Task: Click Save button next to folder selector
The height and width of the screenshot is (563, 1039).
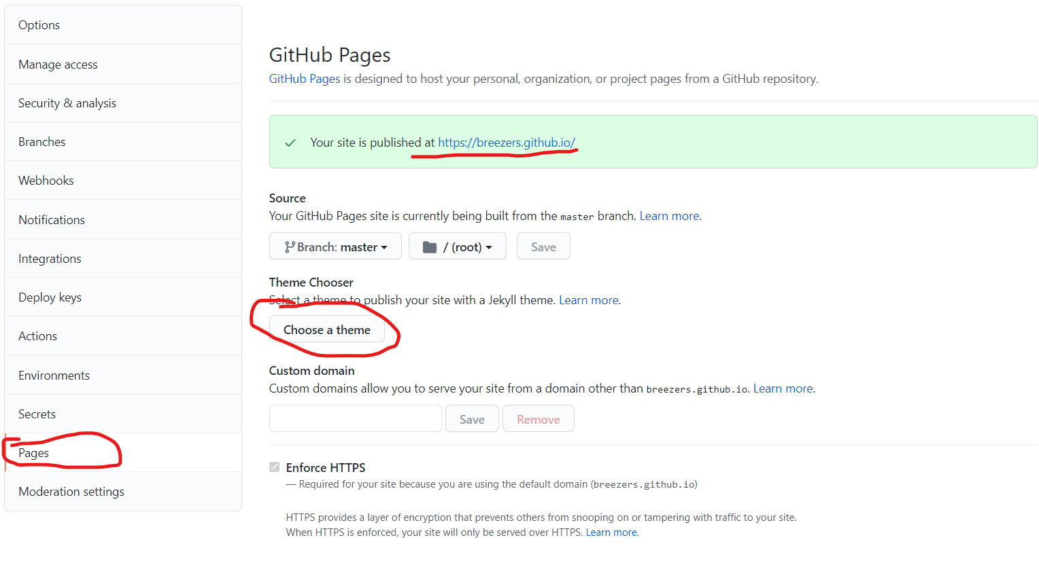Action: tap(543, 247)
